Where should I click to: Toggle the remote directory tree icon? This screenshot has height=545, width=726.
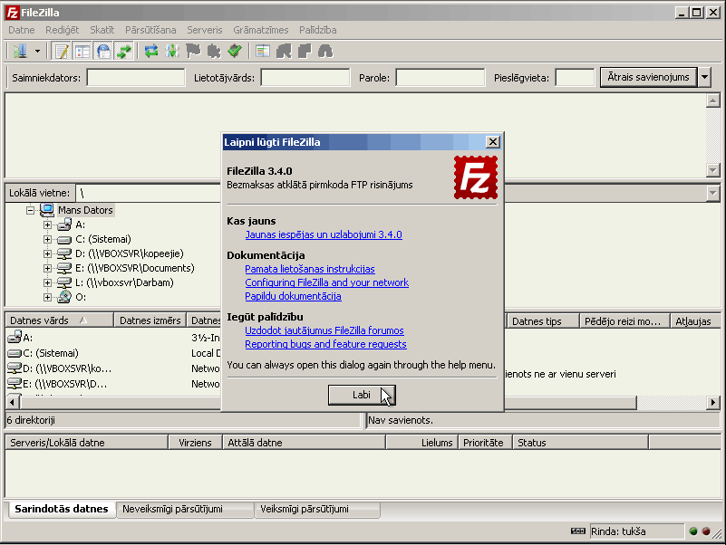[103, 51]
